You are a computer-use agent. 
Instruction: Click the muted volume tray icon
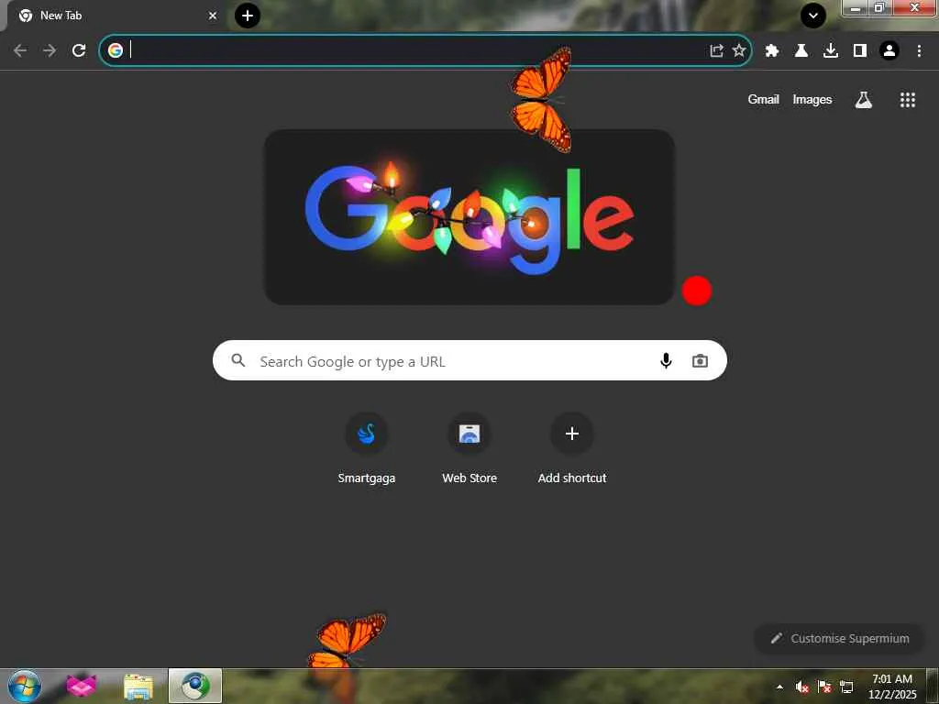click(x=801, y=687)
